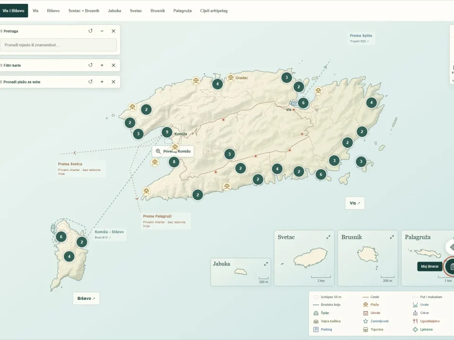The width and height of the screenshot is (454, 340).
Task: Open the Biševo island link button
Action: [x=86, y=298]
